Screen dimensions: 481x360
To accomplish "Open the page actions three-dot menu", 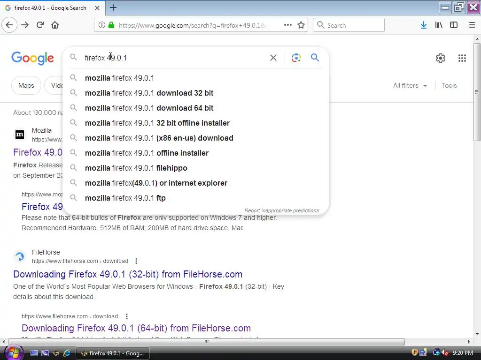I will 288,25.
